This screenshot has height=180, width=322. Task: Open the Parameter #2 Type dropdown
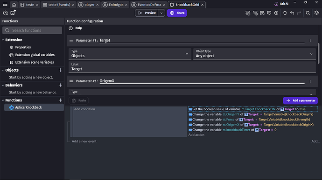pos(192,92)
